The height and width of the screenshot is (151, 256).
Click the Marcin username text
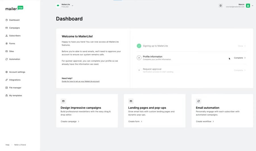(241, 5)
